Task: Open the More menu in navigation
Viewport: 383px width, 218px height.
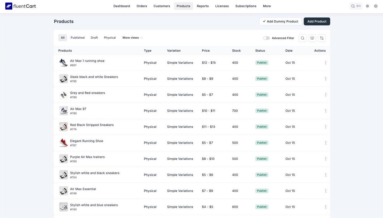Action: pos(267,6)
